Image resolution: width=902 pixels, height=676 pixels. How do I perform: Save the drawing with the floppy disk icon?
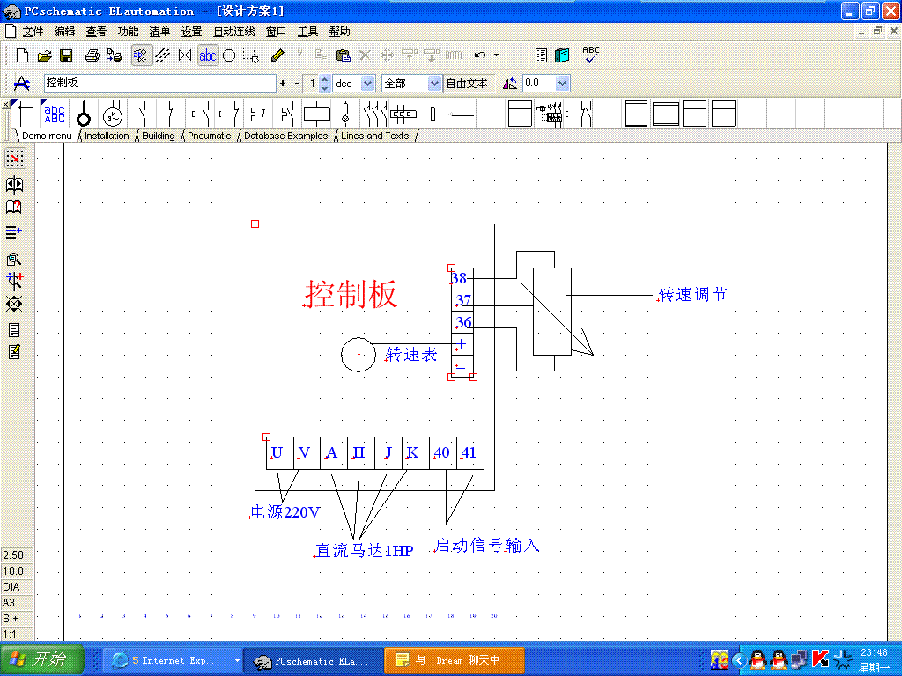pyautogui.click(x=66, y=55)
